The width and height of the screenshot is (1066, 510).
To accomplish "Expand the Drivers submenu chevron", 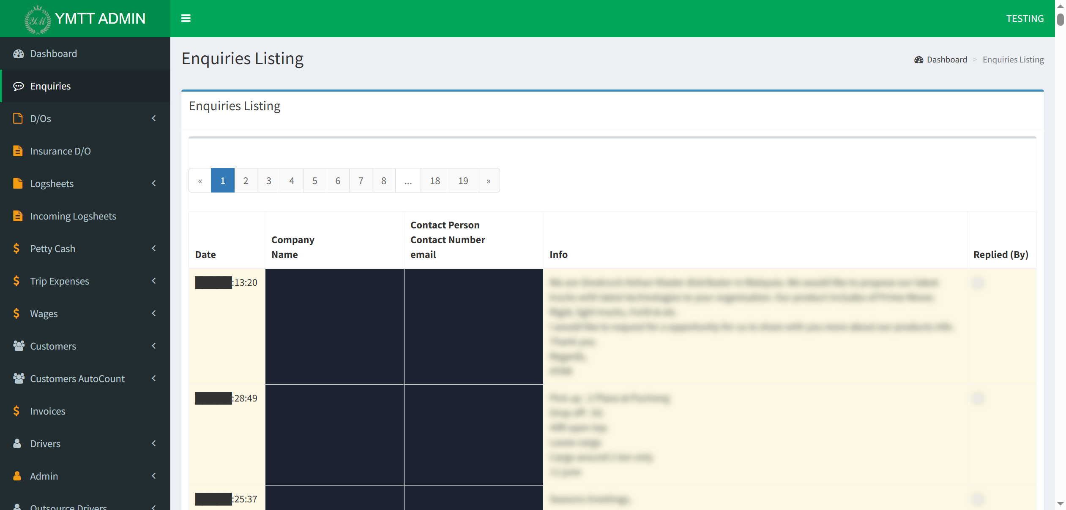I will [154, 443].
